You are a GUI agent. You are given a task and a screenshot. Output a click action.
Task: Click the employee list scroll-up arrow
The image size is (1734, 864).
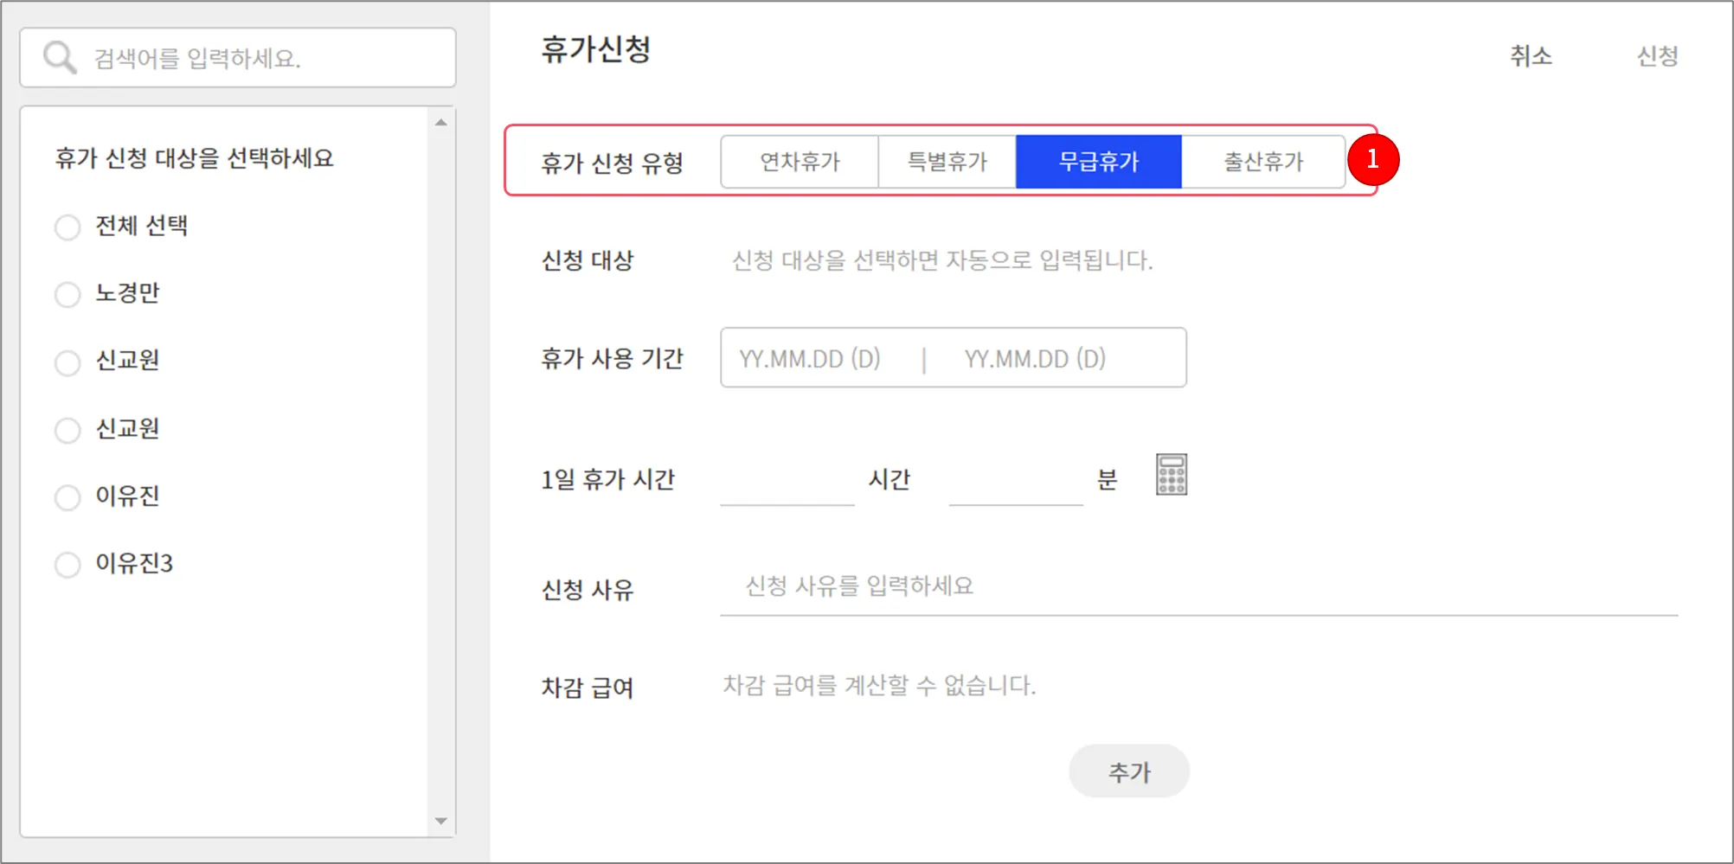click(441, 123)
